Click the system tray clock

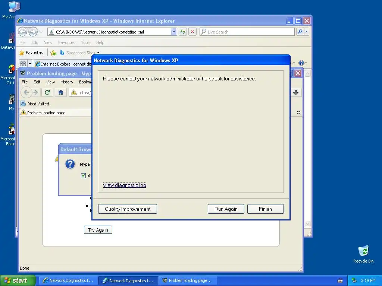coord(368,280)
